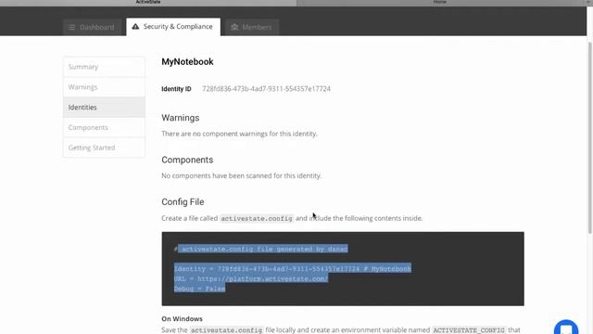
Task: Open Summary in the sidebar
Action: point(104,67)
